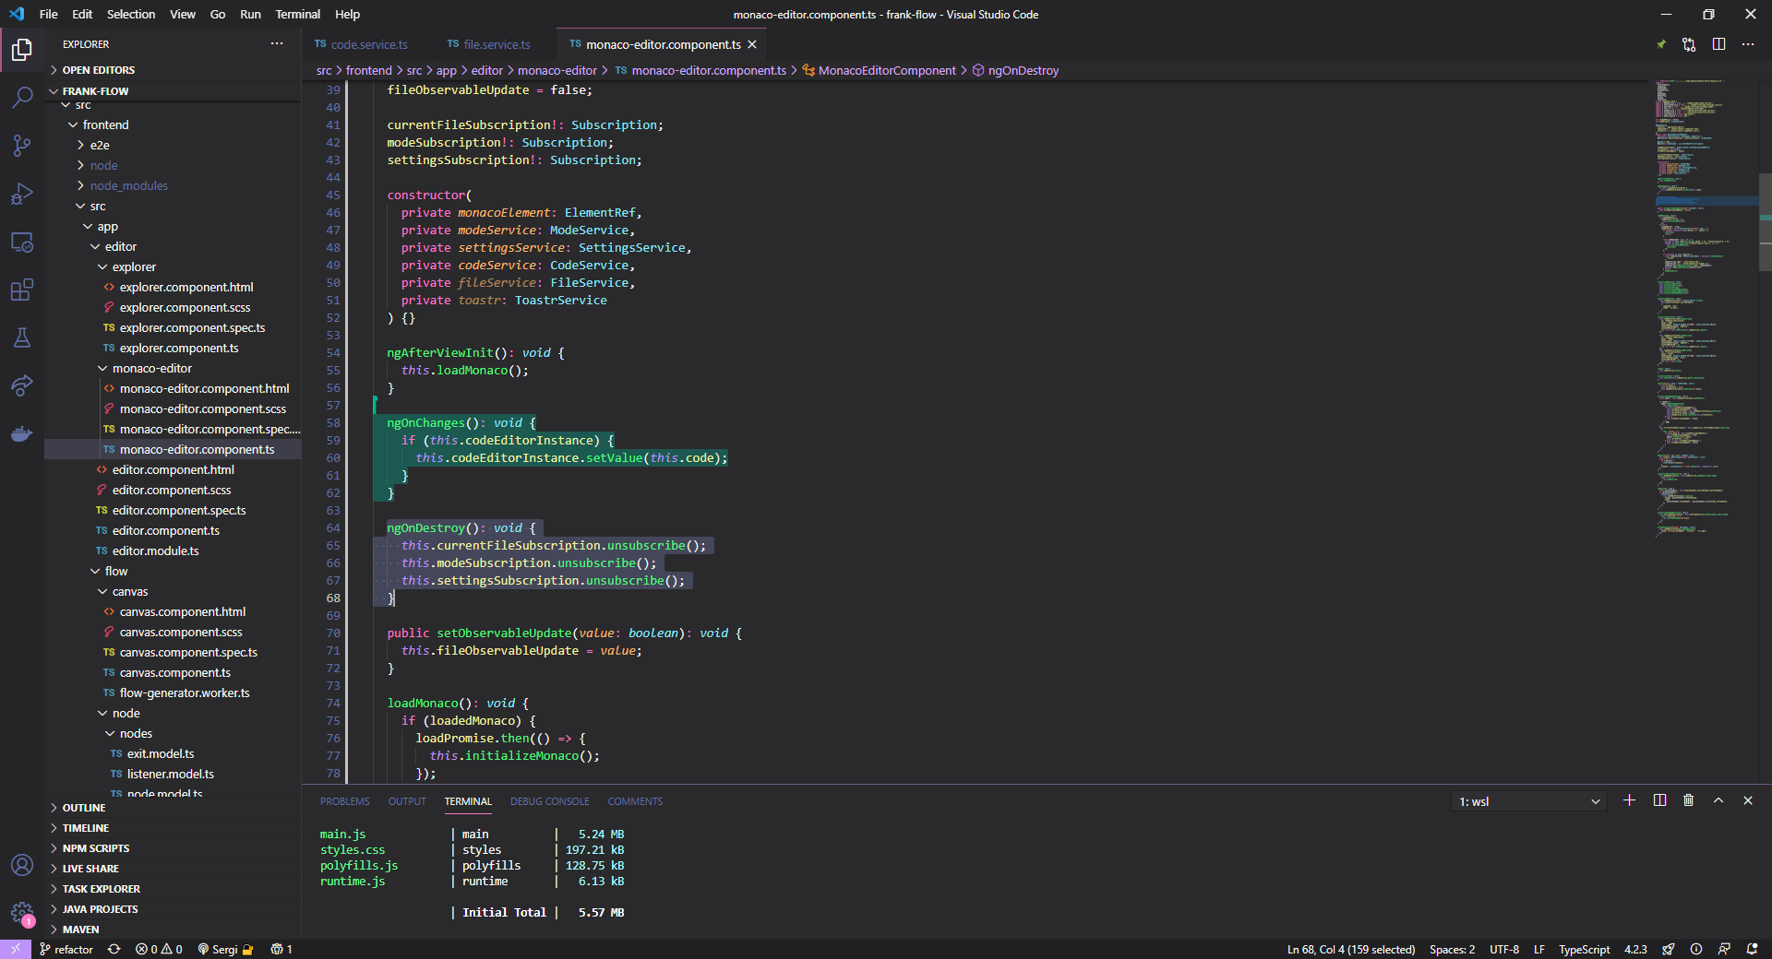The image size is (1772, 959).
Task: Toggle the pinned state of the editor
Action: coord(1660,43)
